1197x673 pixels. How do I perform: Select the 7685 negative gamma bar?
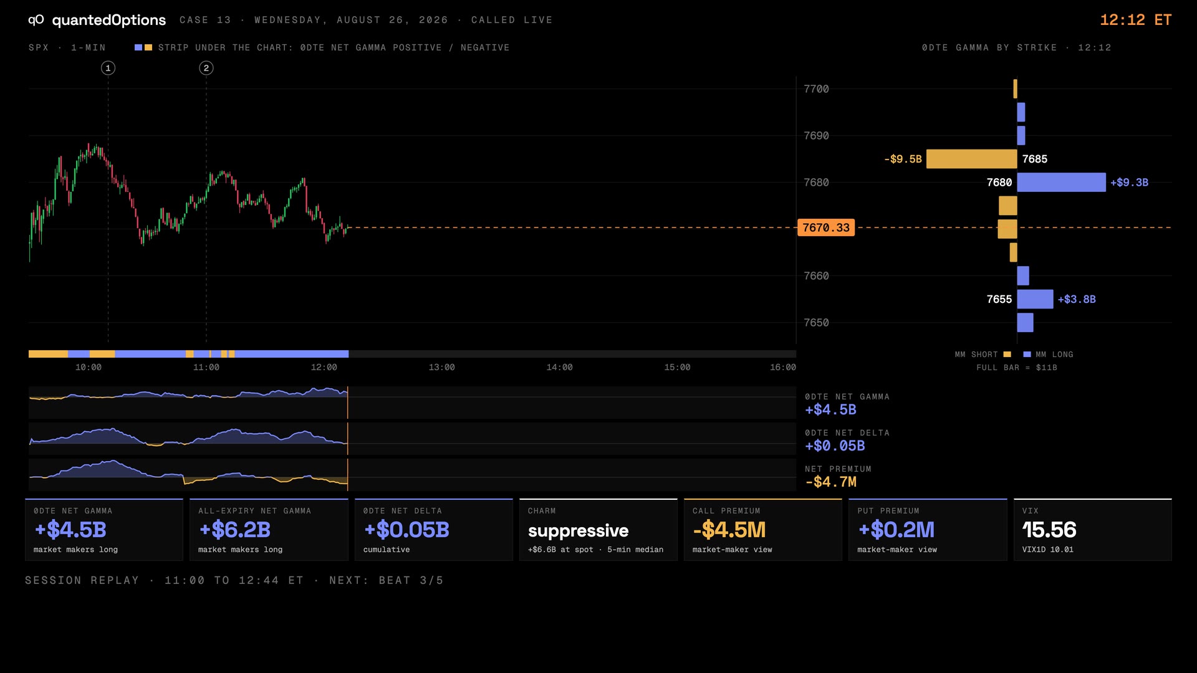971,159
